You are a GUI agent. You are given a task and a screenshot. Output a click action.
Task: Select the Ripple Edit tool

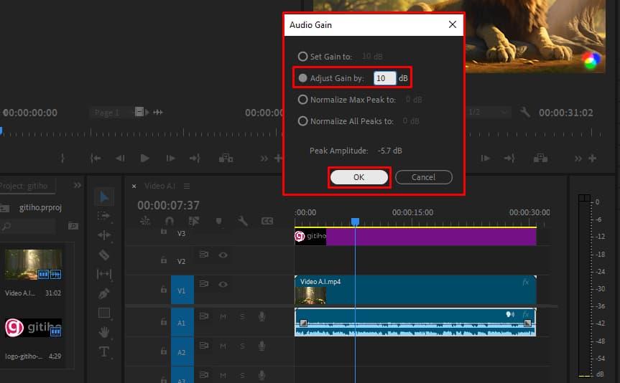104,235
